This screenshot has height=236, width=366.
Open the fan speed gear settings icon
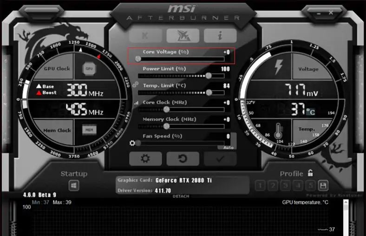click(132, 144)
